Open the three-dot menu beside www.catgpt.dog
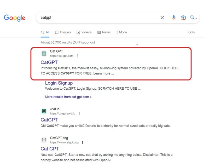 click(83, 142)
